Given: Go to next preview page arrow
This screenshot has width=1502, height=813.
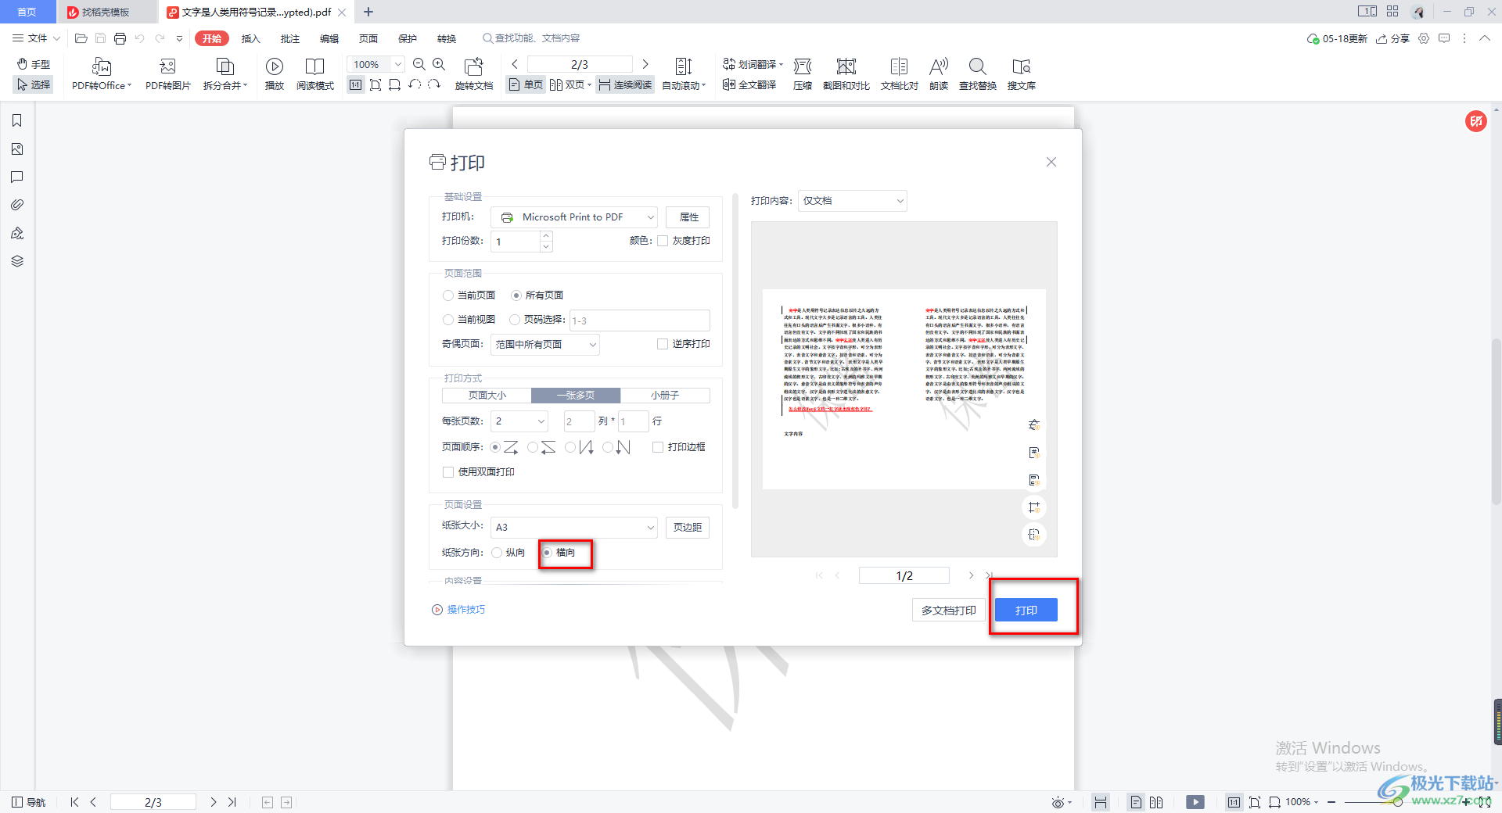Looking at the screenshot, I should [x=971, y=576].
